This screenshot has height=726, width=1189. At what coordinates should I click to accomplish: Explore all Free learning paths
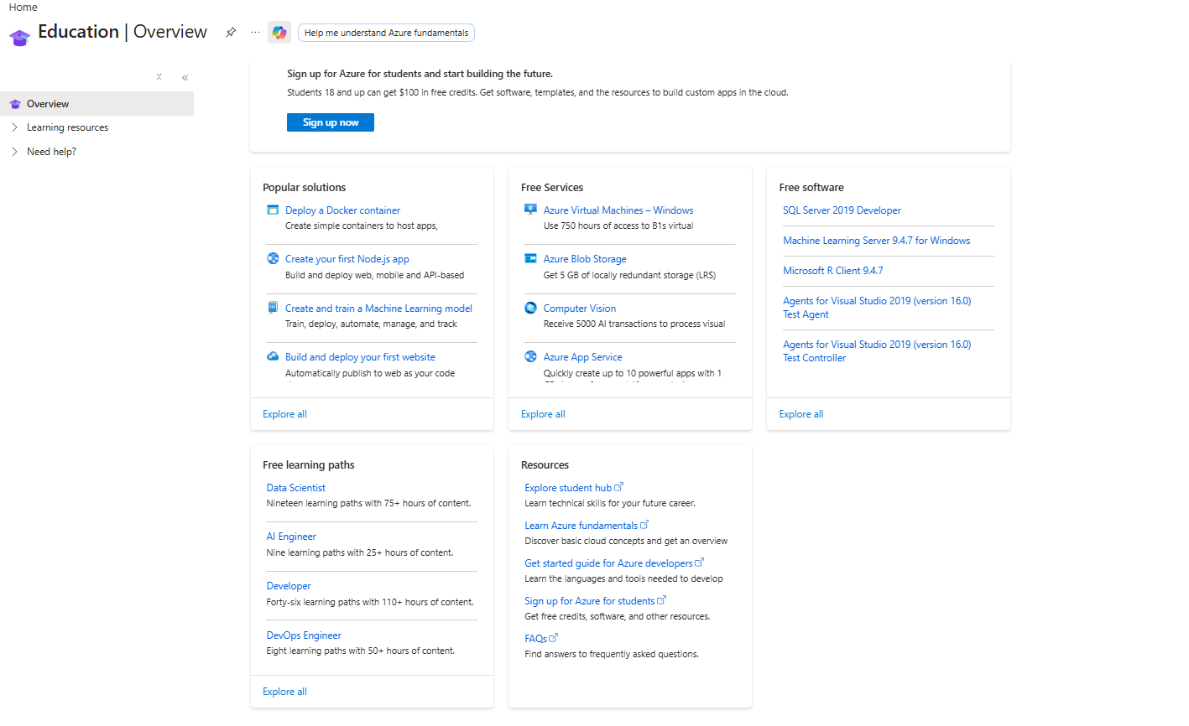[284, 692]
